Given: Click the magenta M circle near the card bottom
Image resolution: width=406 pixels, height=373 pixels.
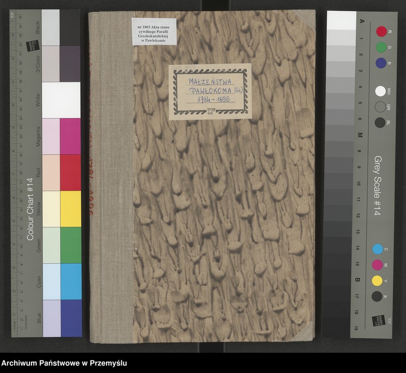Looking at the screenshot, I should [377, 265].
